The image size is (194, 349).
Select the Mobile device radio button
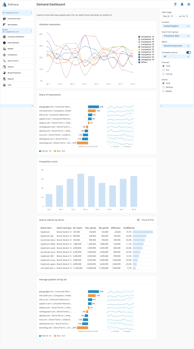coord(163,91)
